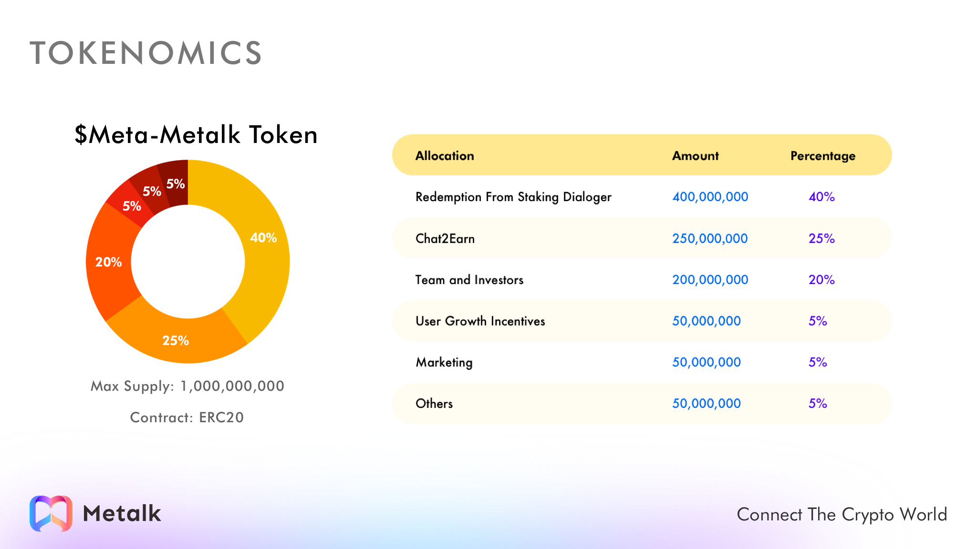The width and height of the screenshot is (977, 549).
Task: Click the Chat2Earn allocation label
Action: click(x=445, y=238)
